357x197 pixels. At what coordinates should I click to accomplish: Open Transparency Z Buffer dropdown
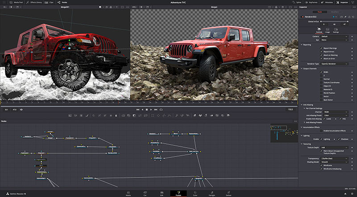coord(334,158)
